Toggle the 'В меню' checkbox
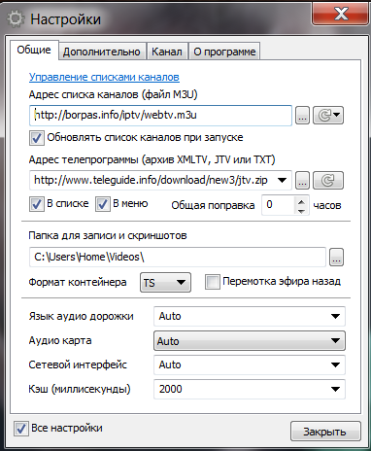The height and width of the screenshot is (451, 371). 103,204
